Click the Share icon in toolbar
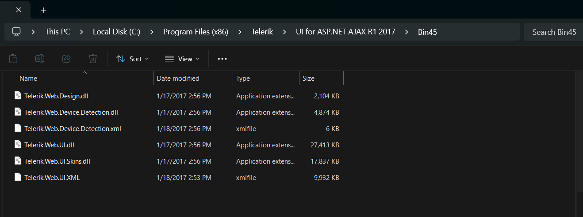This screenshot has width=583, height=217. [66, 59]
